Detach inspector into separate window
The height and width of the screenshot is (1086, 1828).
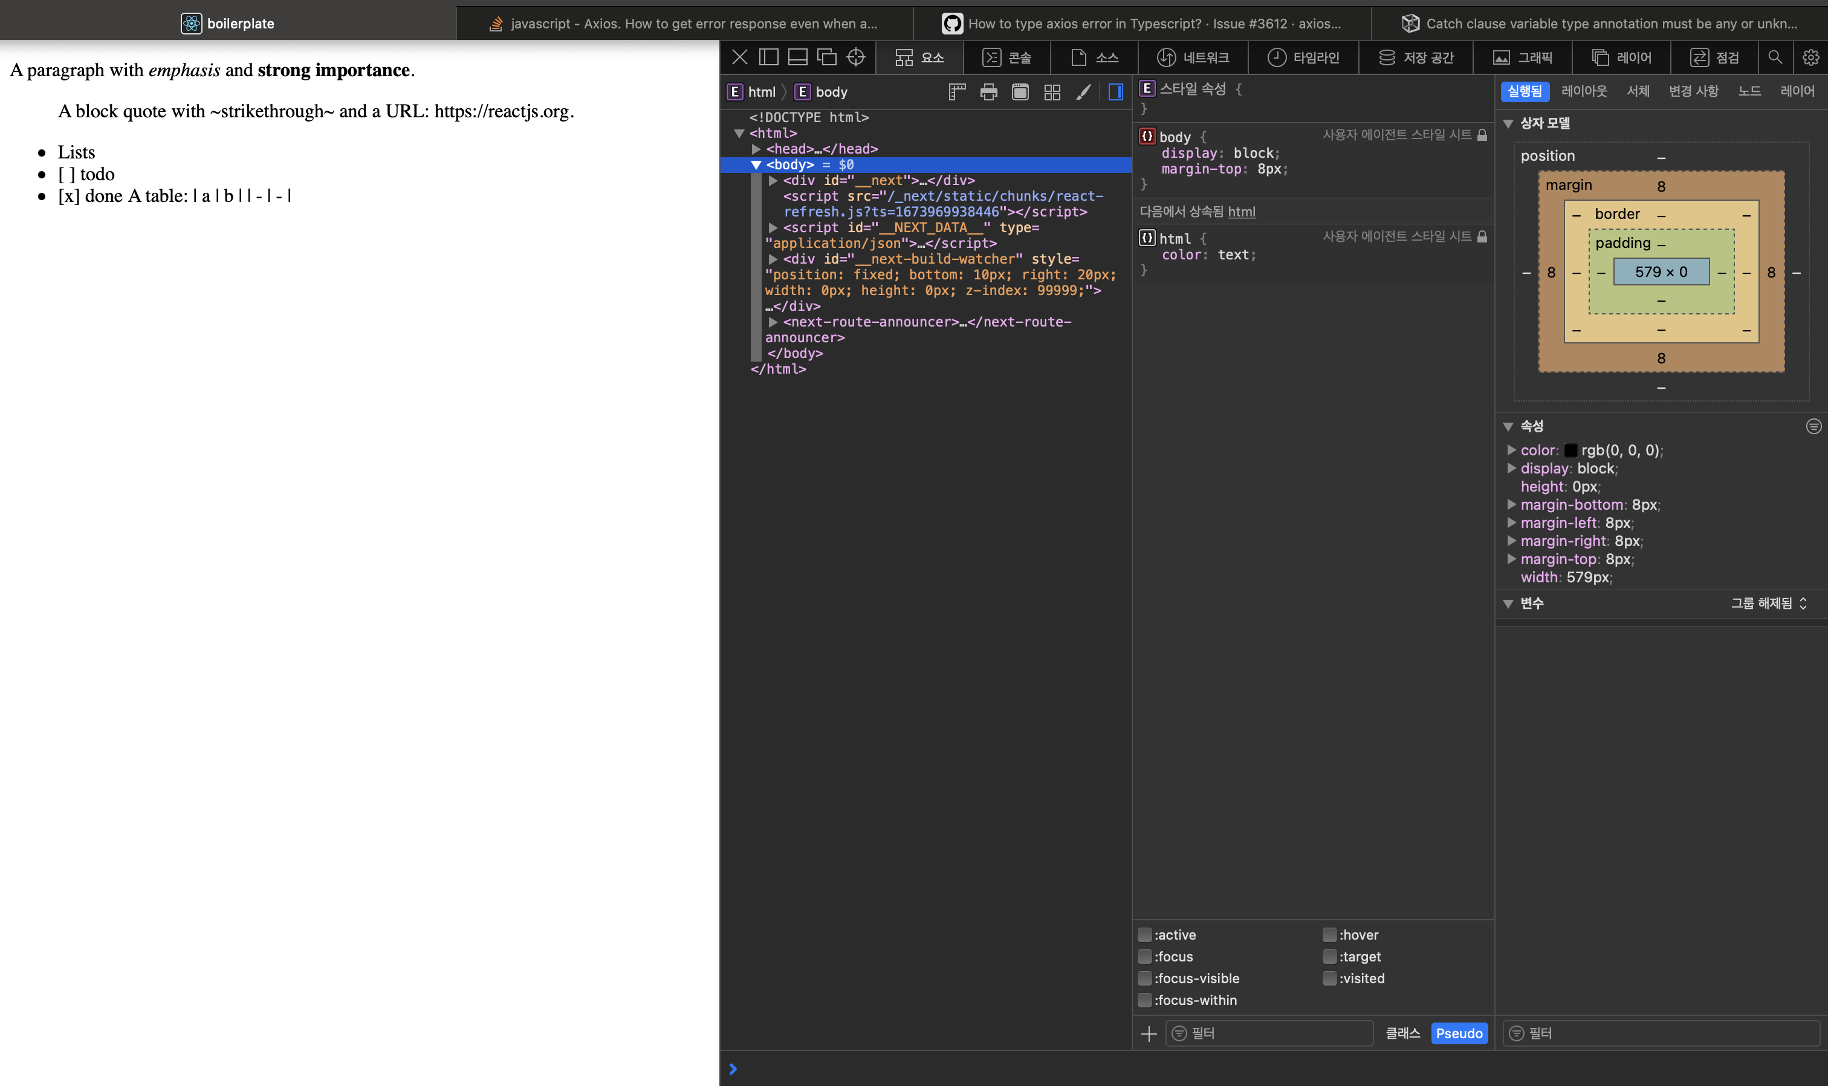(826, 57)
